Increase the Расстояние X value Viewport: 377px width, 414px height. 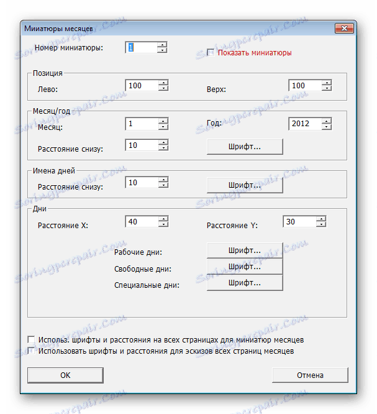pos(163,219)
